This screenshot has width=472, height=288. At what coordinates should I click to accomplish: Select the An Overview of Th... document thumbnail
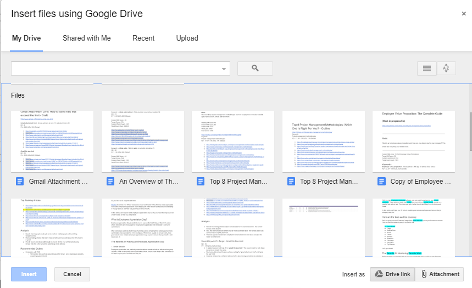143,142
